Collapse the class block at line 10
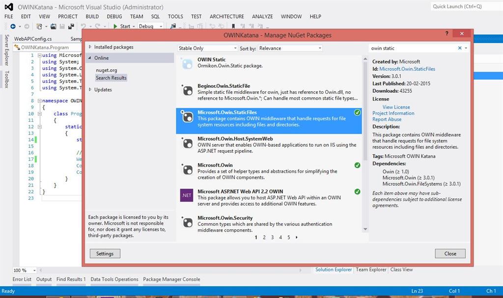This screenshot has height=298, width=503. (x=39, y=113)
